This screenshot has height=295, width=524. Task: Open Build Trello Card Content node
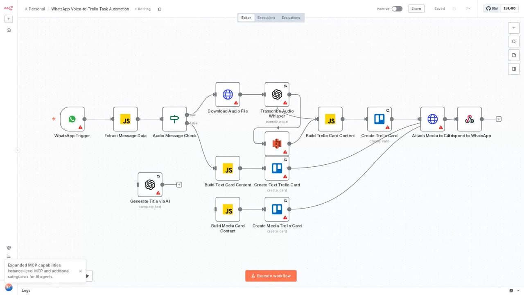pyautogui.click(x=330, y=119)
